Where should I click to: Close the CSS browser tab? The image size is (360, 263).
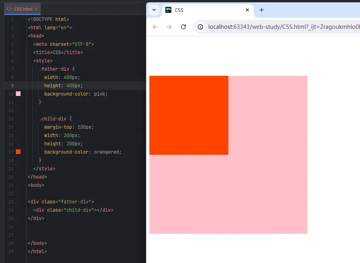pyautogui.click(x=247, y=10)
